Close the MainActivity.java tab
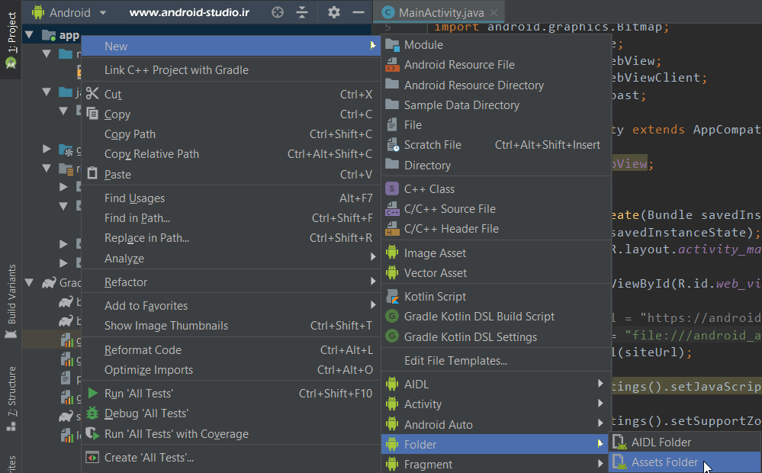 point(496,12)
